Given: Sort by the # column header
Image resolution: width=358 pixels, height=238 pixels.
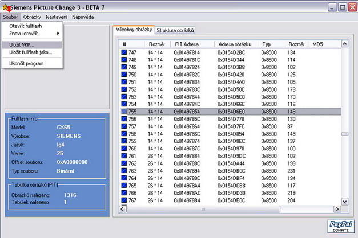Looking at the screenshot, I should click(x=131, y=44).
